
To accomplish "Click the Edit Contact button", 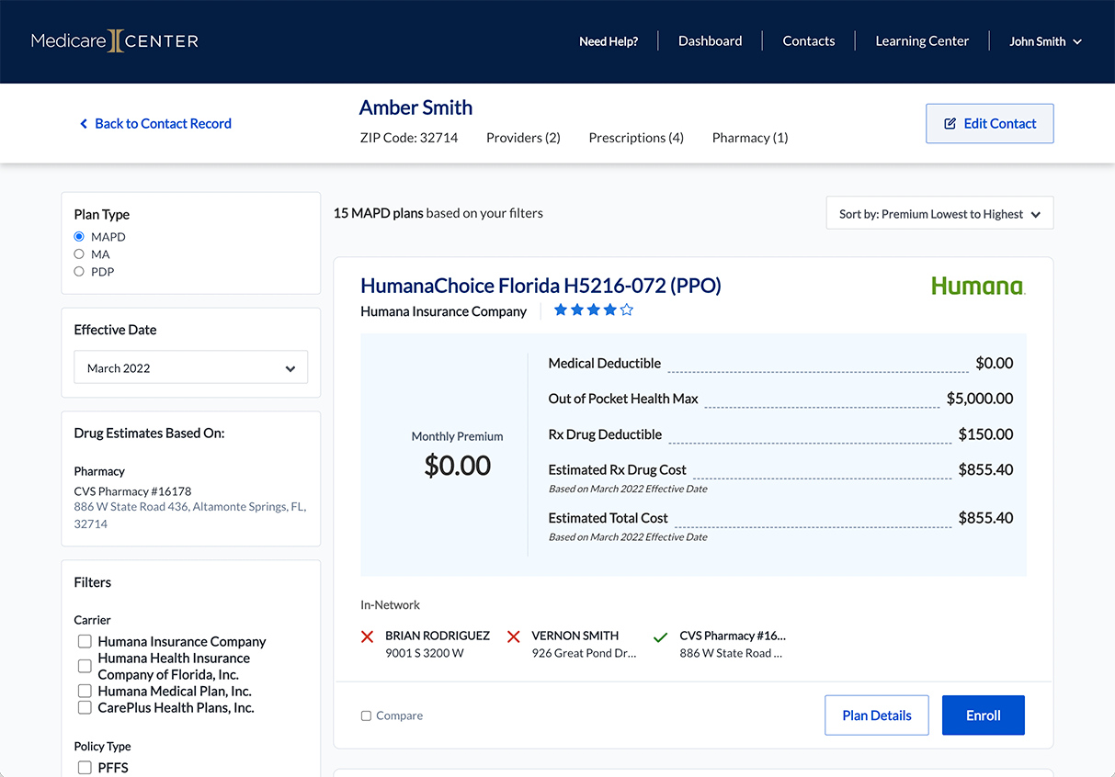I will click(989, 123).
